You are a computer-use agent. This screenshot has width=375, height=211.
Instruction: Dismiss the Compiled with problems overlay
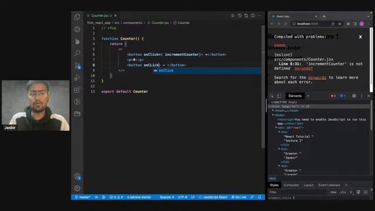point(360,37)
